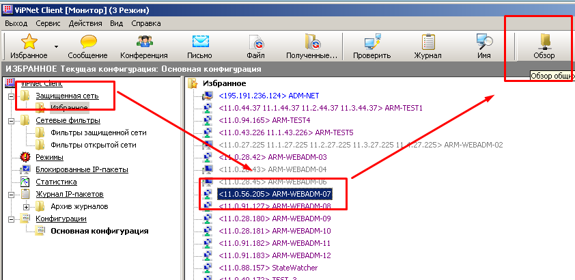The width and height of the screenshot is (575, 280).
Task: Open Полученные files from toolbar
Action: click(311, 42)
